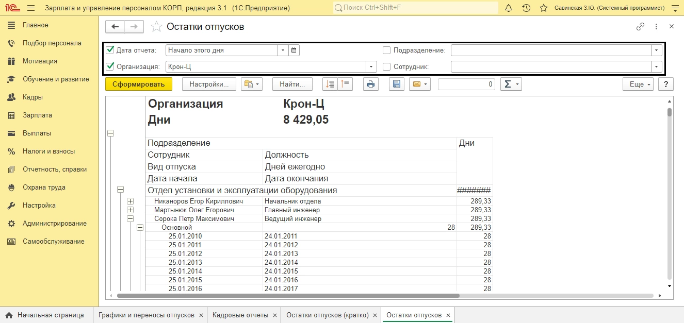
Task: Expand the Никаноров Егор Кириллович row
Action: (x=130, y=201)
